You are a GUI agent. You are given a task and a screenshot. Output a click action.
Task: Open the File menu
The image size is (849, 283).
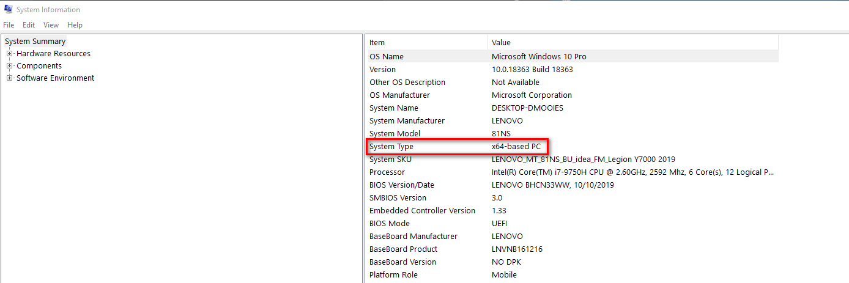point(9,25)
